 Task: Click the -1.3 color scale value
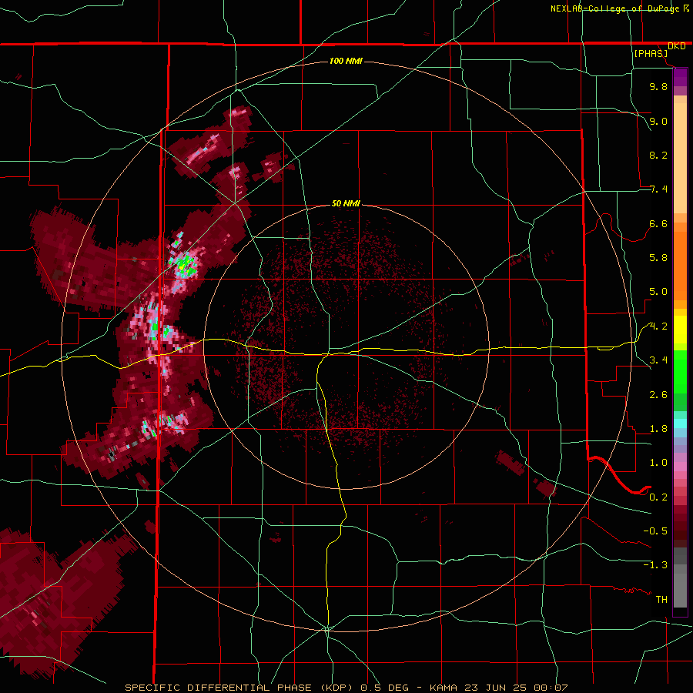(x=655, y=565)
